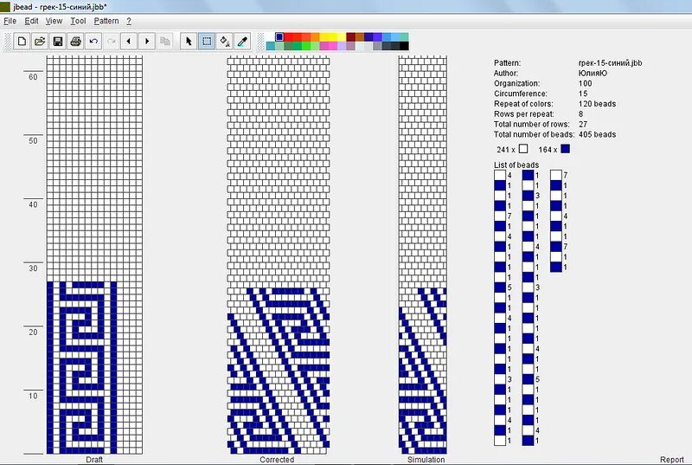692x465 pixels.
Task: Click the Circumference label
Action: click(x=521, y=94)
